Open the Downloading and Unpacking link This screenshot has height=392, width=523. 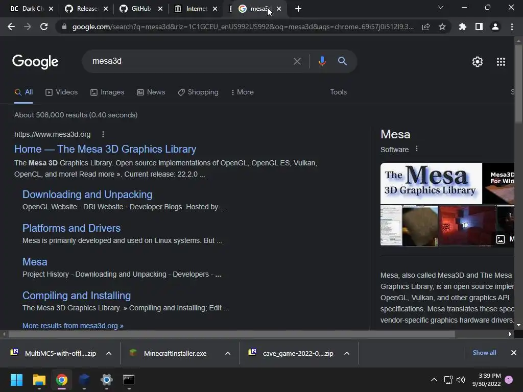point(87,194)
